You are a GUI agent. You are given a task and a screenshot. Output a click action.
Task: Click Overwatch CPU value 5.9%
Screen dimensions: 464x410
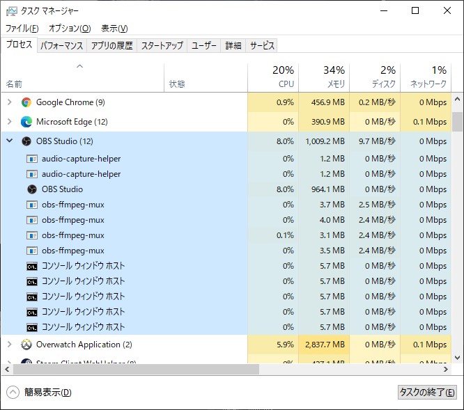click(x=285, y=345)
